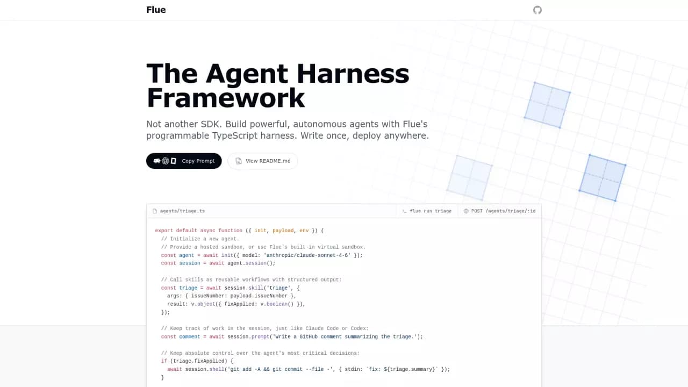Screen dimensions: 688x387
Task: Show the POST /agents/triage/:id tab
Action: (x=500, y=211)
